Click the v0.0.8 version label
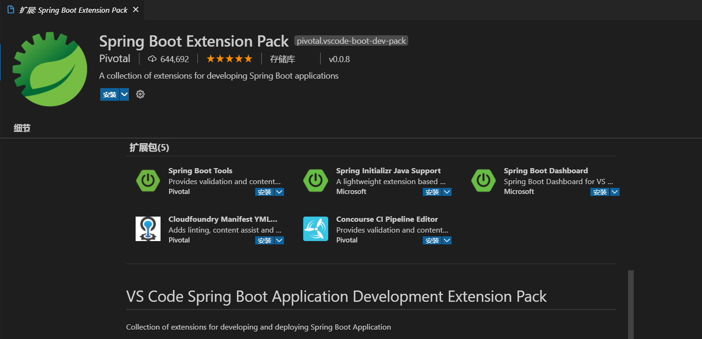This screenshot has width=702, height=339. (x=339, y=59)
